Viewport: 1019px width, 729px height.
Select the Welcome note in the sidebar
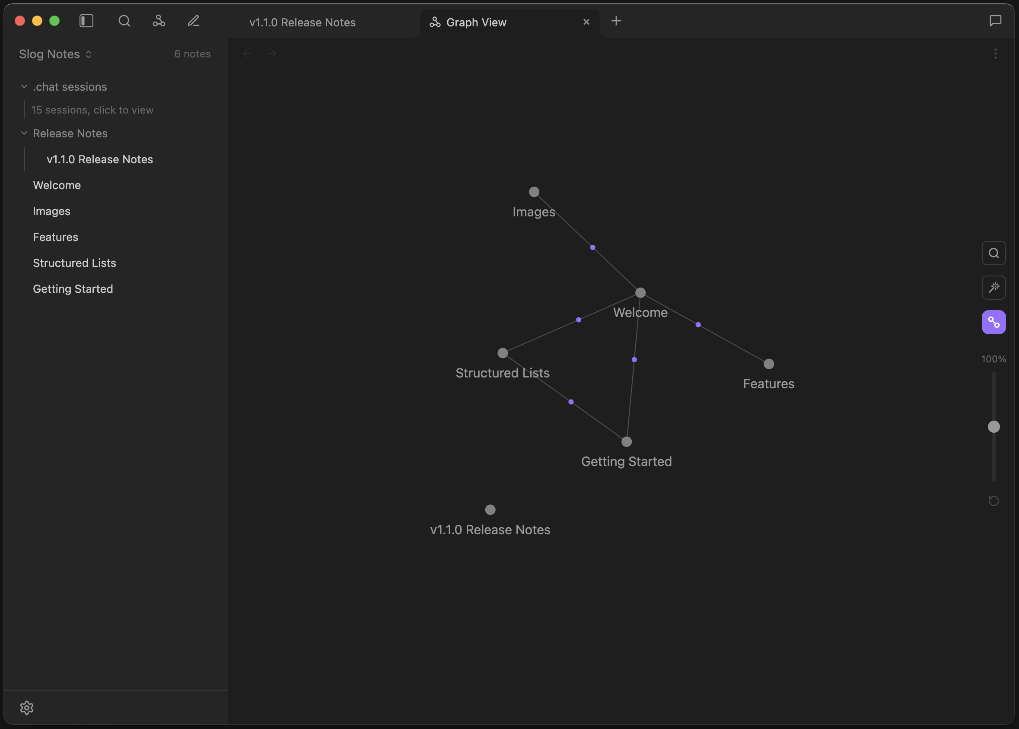tap(57, 185)
